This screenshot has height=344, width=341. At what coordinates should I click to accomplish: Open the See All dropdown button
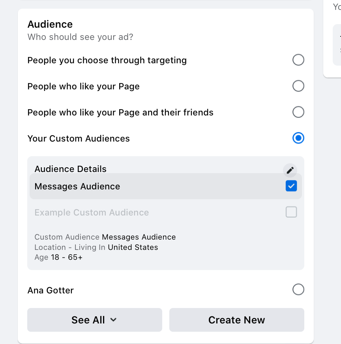click(94, 320)
